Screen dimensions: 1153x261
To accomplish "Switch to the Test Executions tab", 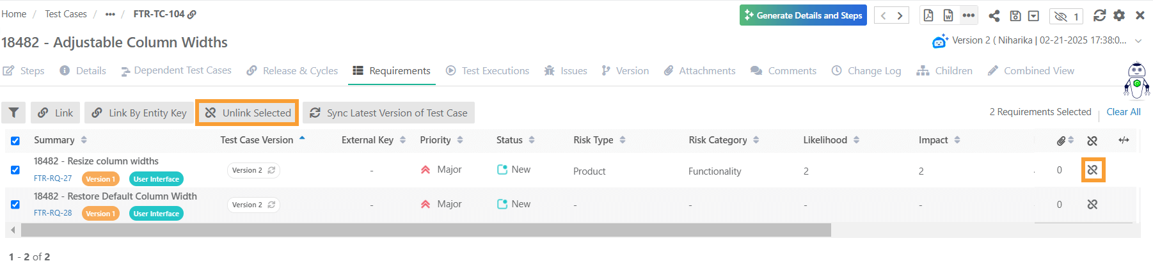I will (x=488, y=71).
